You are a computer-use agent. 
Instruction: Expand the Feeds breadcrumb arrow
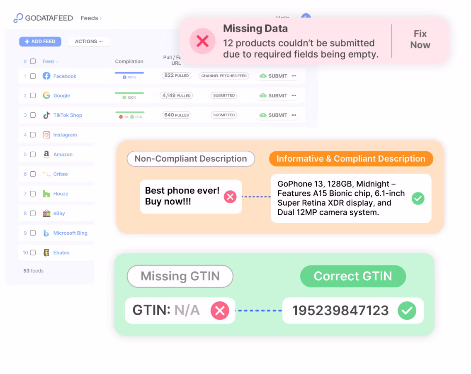tap(101, 18)
